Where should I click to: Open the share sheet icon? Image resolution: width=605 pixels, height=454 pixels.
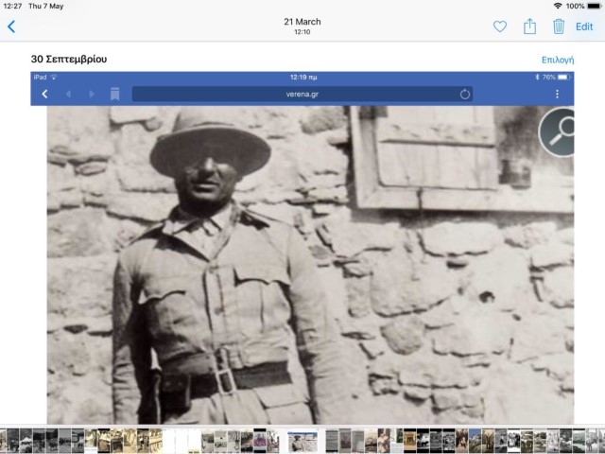pos(530,26)
